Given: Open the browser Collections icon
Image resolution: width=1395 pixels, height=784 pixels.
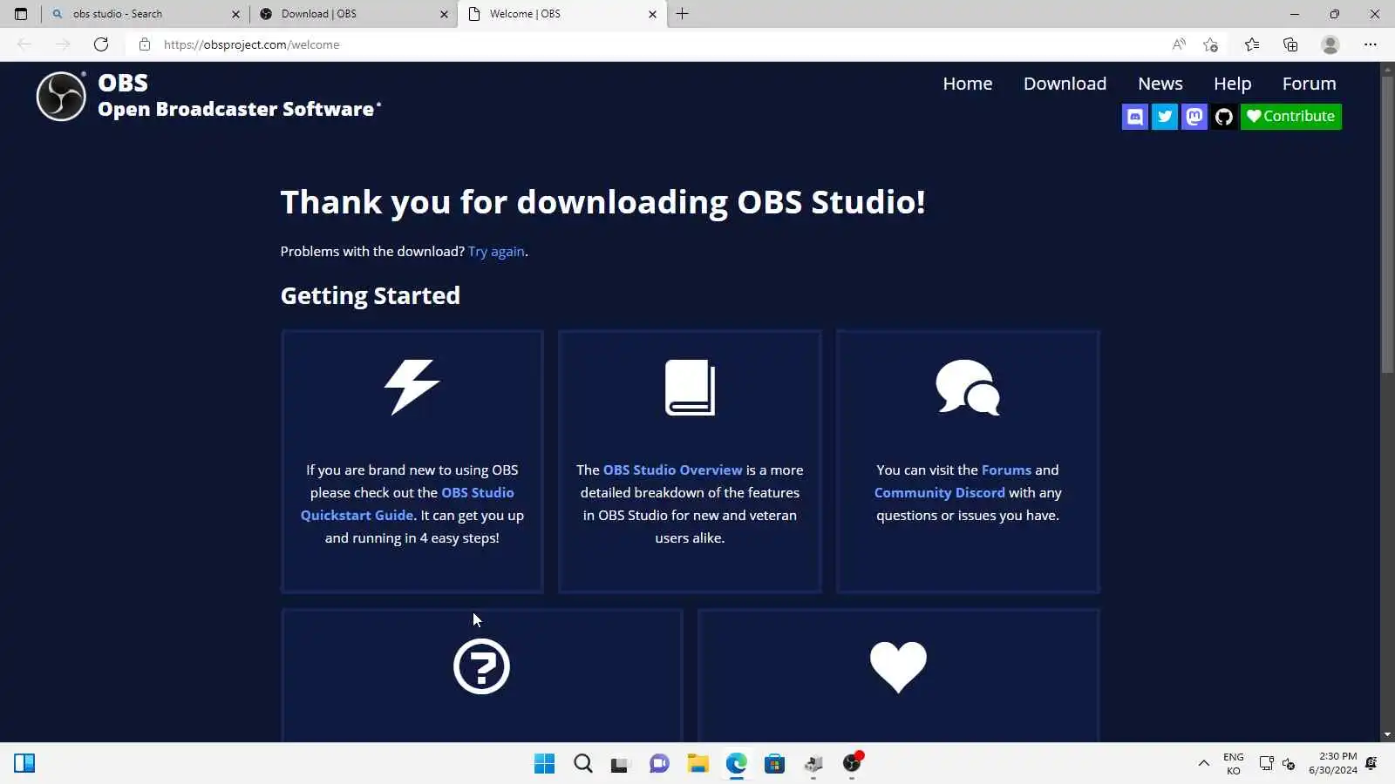Looking at the screenshot, I should pyautogui.click(x=1290, y=44).
